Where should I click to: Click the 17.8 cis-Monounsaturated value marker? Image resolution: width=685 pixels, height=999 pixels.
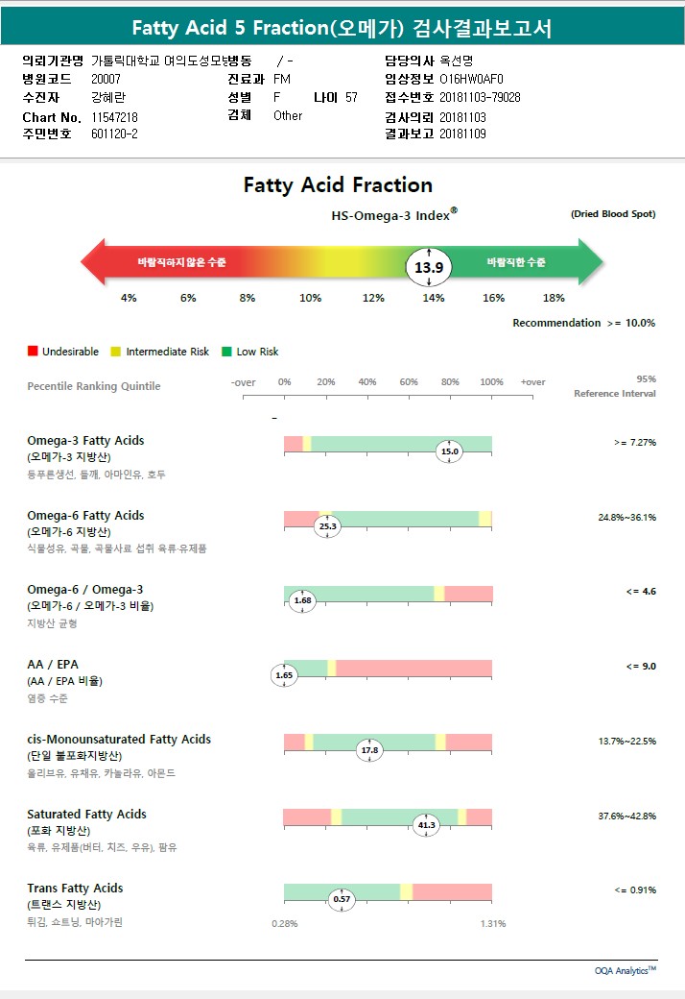369,750
